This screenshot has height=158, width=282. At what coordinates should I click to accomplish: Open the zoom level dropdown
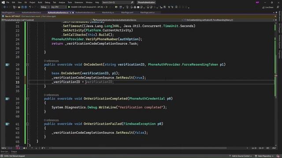coord(5,148)
